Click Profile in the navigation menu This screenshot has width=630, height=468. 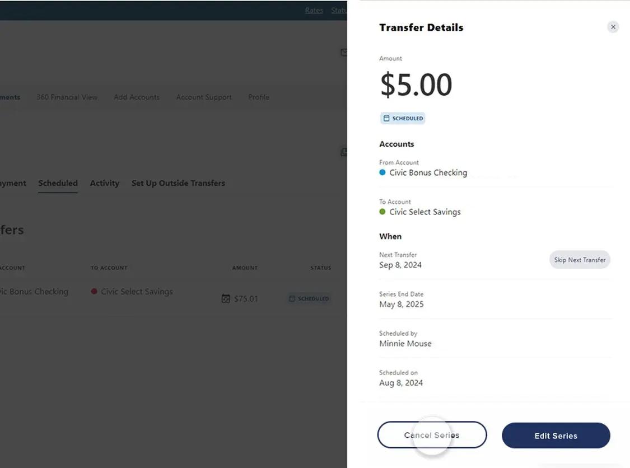tap(258, 97)
